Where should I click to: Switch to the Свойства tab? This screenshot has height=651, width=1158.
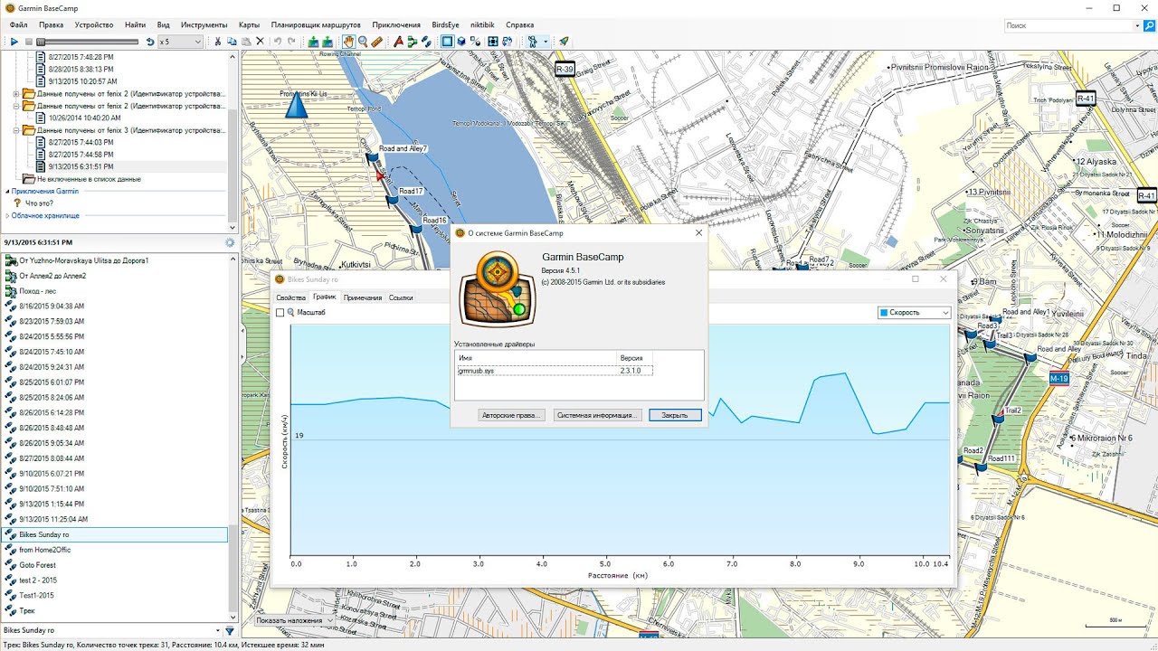pyautogui.click(x=290, y=297)
